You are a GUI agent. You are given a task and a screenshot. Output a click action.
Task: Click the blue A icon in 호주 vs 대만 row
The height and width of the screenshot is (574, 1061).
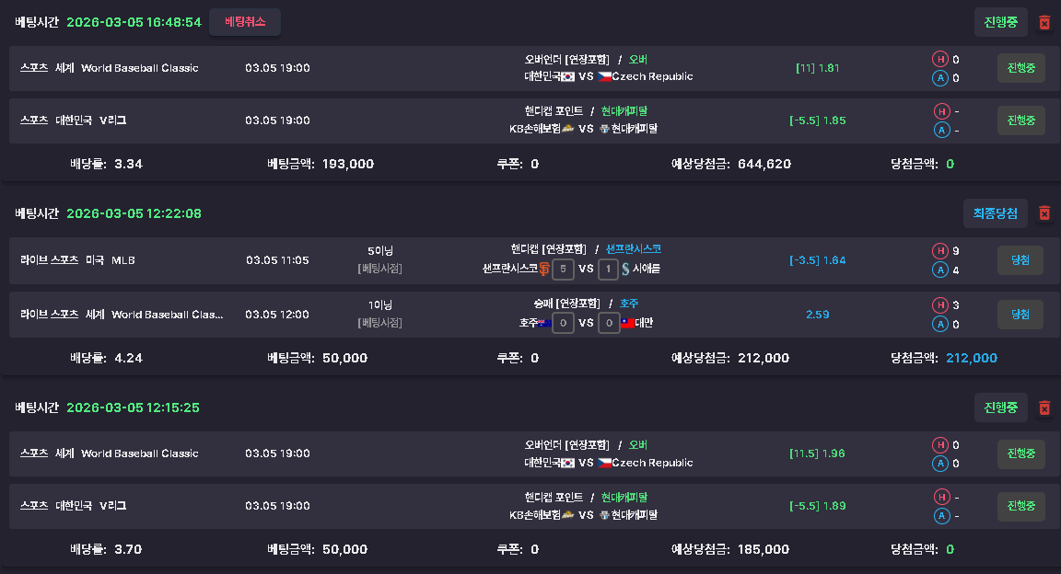coord(940,324)
